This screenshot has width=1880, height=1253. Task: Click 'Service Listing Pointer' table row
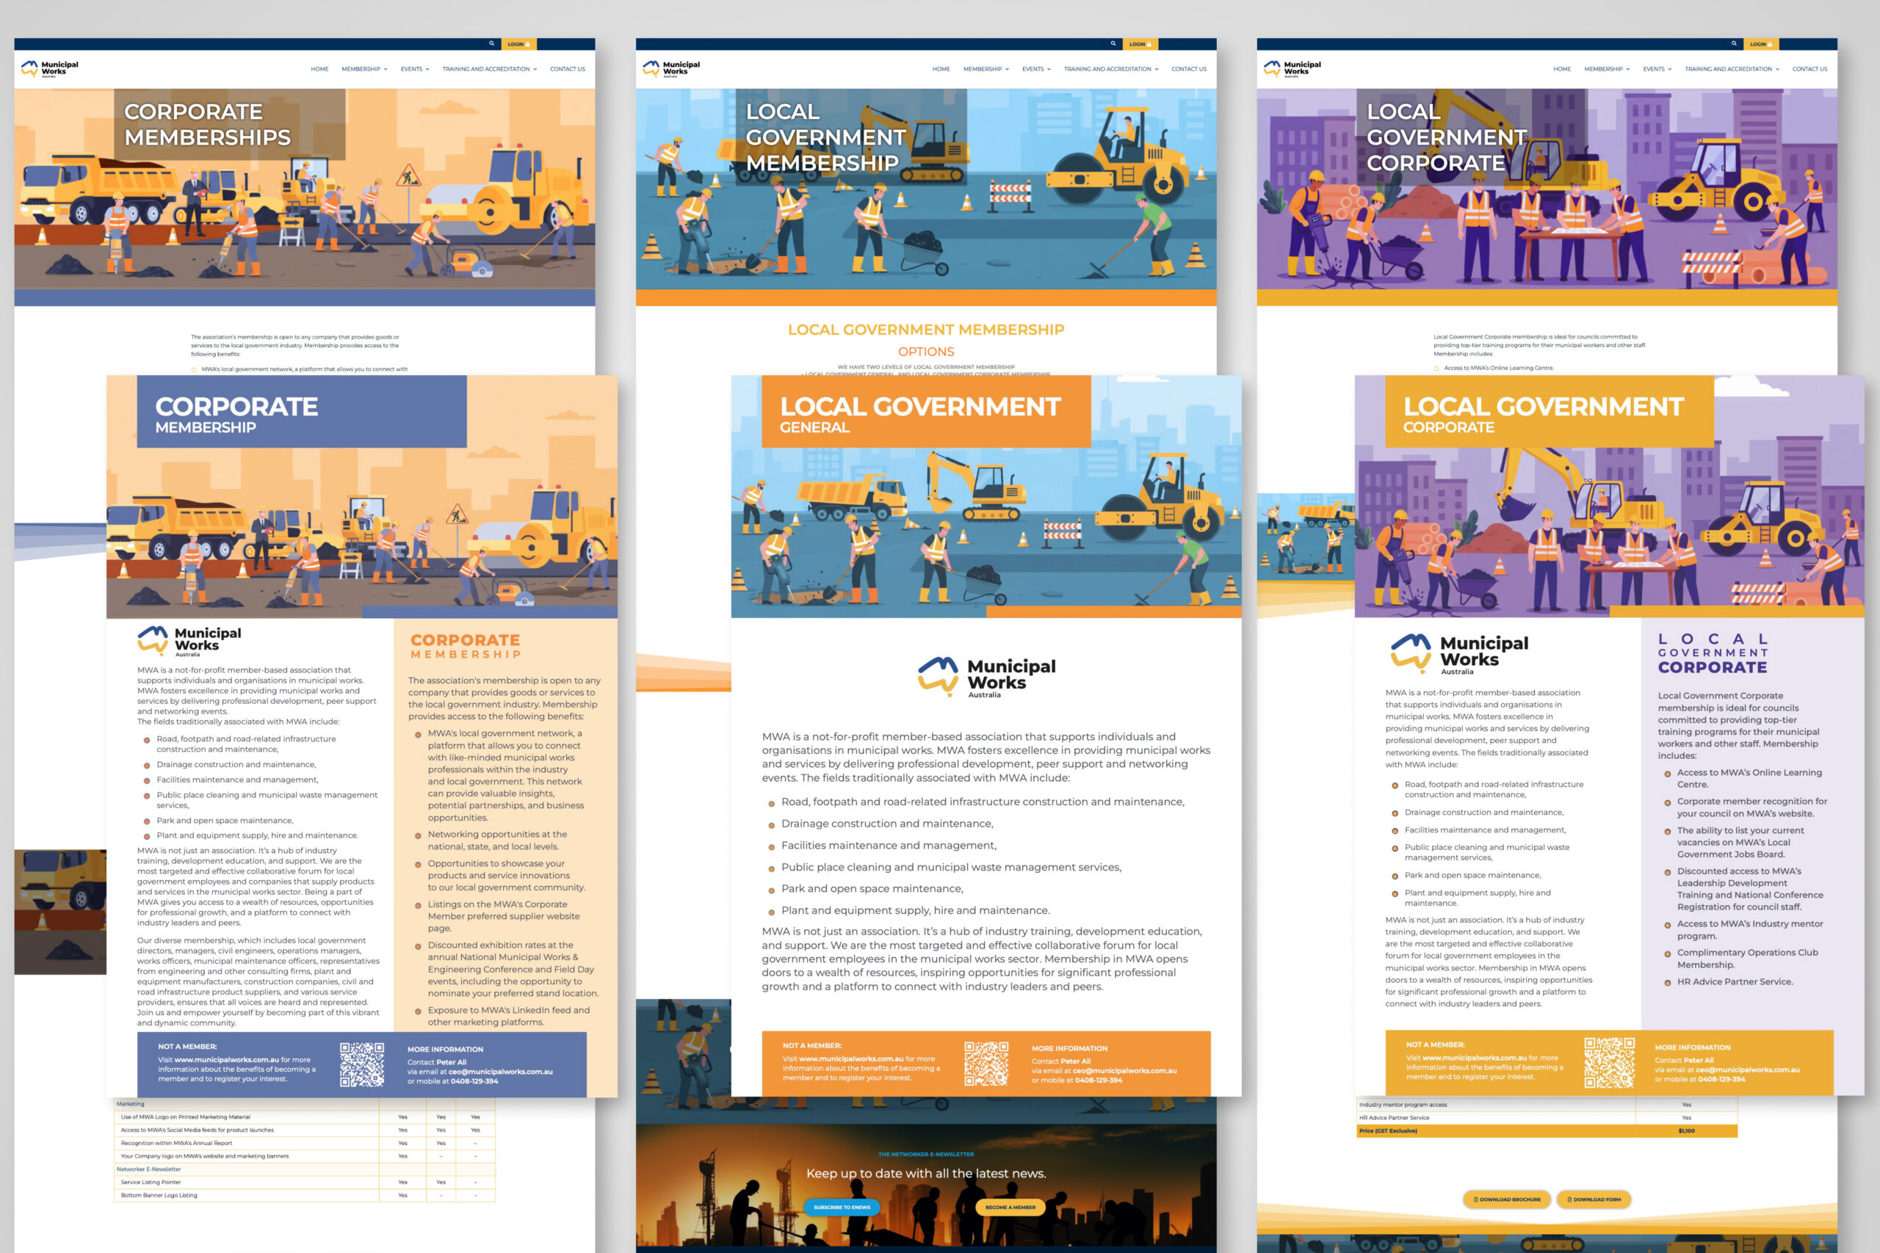point(305,1182)
